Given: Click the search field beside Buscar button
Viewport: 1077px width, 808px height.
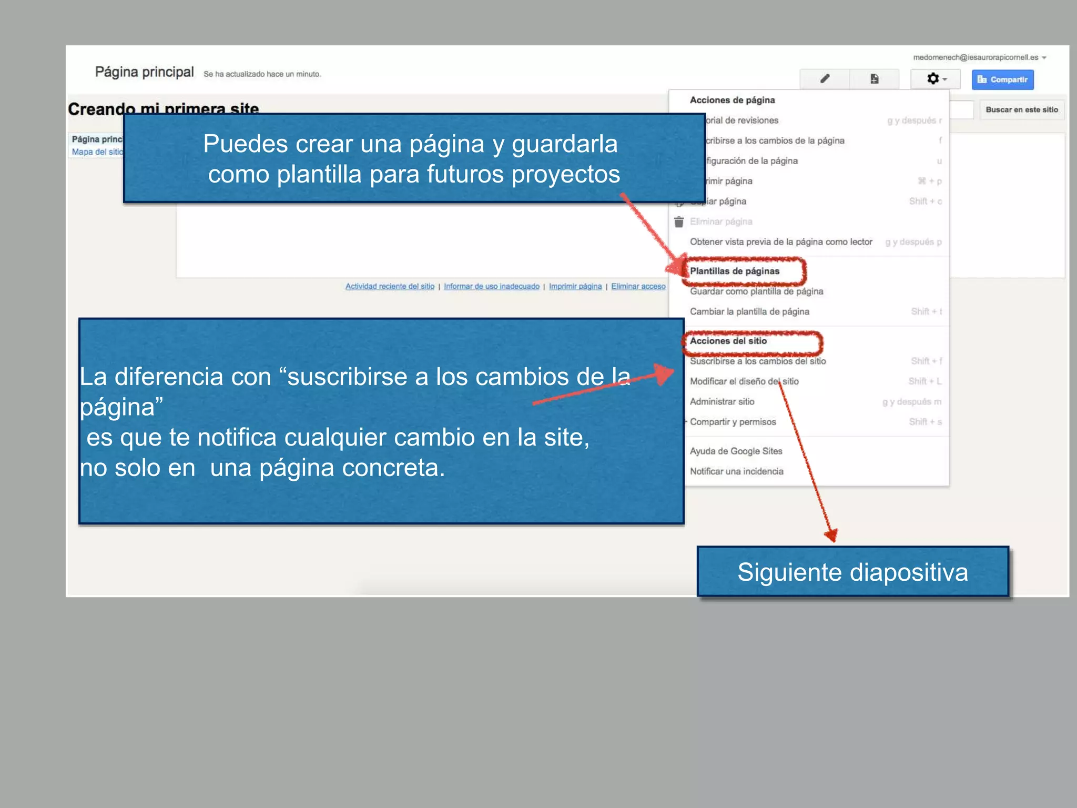Looking at the screenshot, I should [x=962, y=110].
